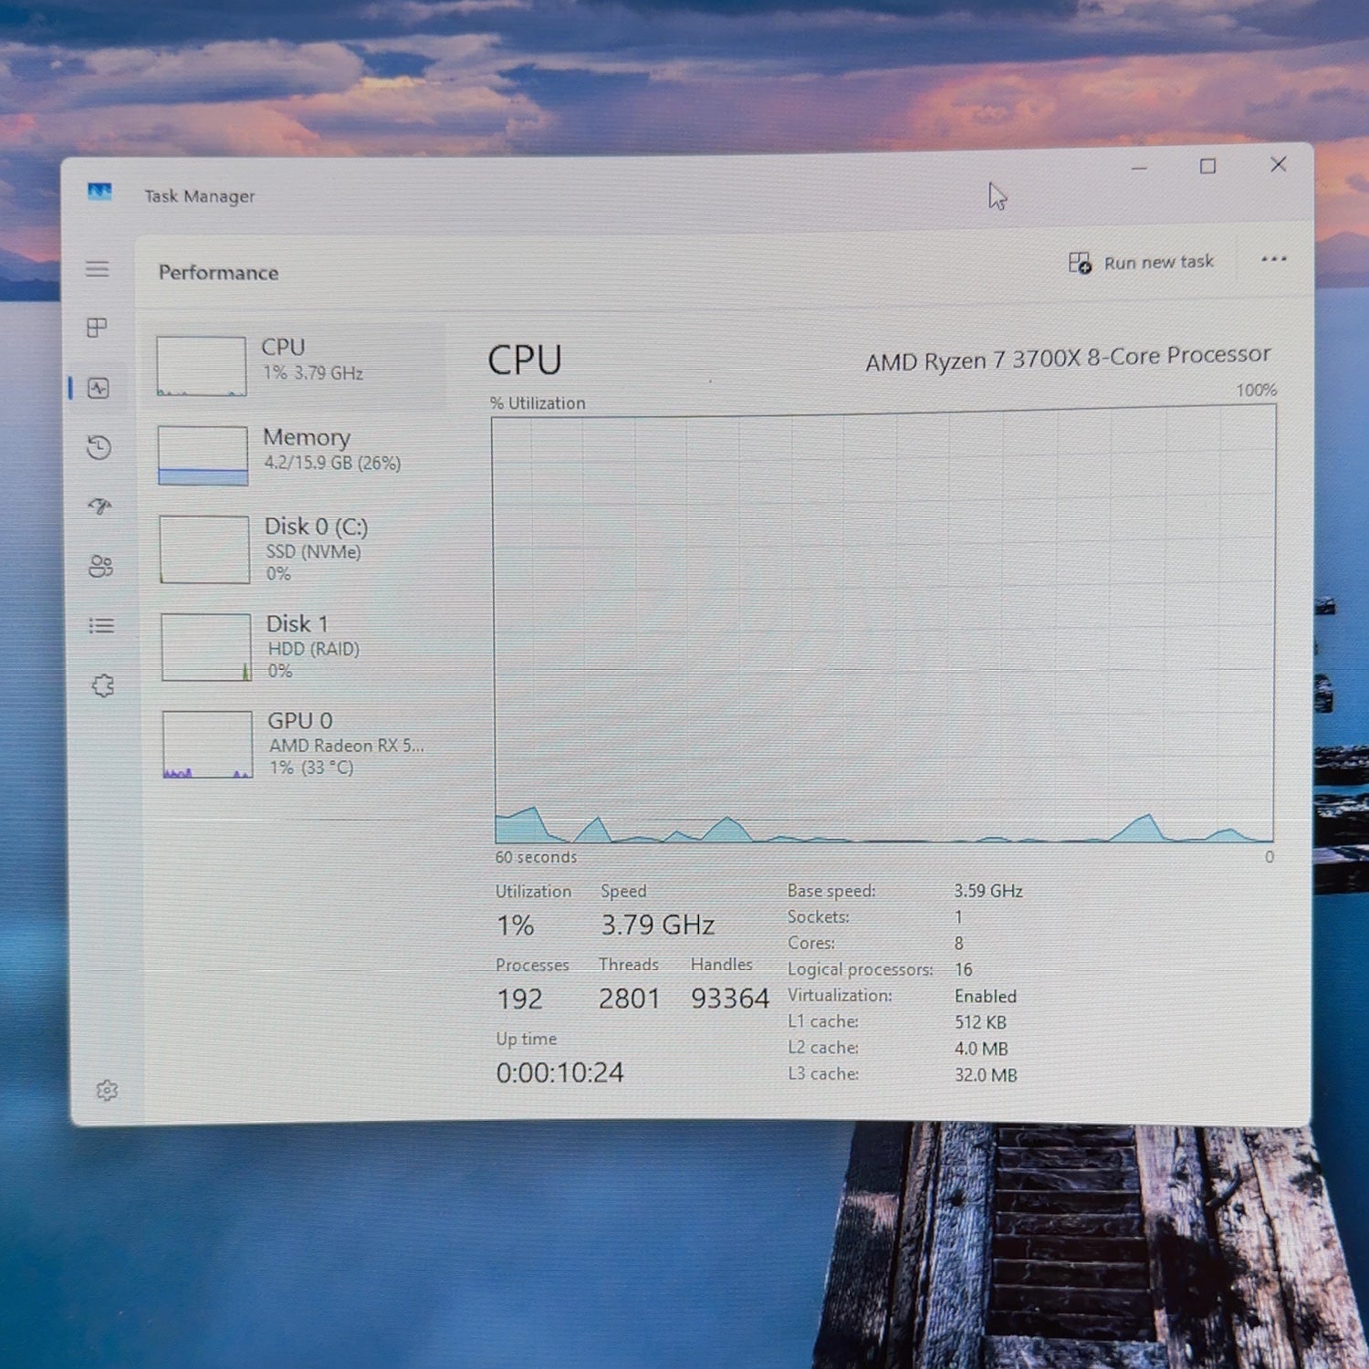Click the Run new task button label
1369x1369 pixels.
click(x=1158, y=262)
